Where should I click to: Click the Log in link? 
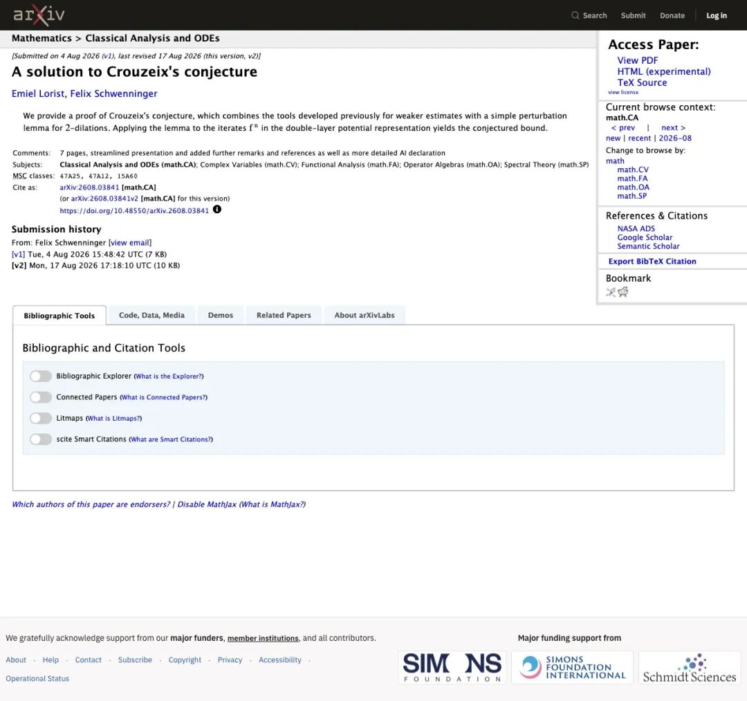tap(717, 15)
